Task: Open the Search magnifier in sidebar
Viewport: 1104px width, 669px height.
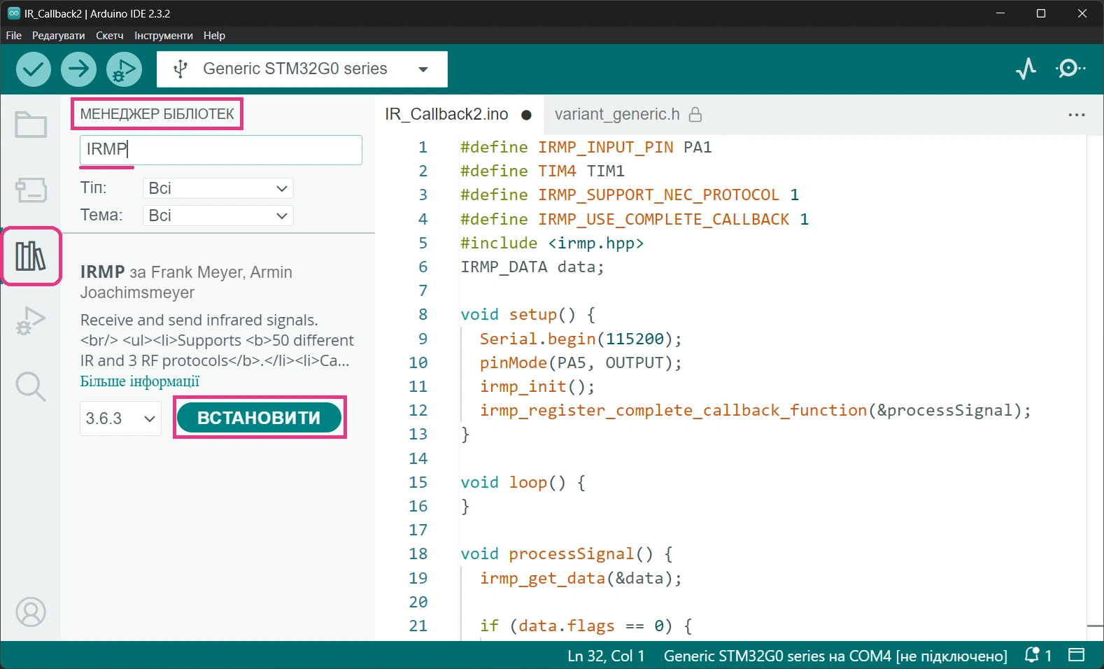Action: click(x=31, y=386)
